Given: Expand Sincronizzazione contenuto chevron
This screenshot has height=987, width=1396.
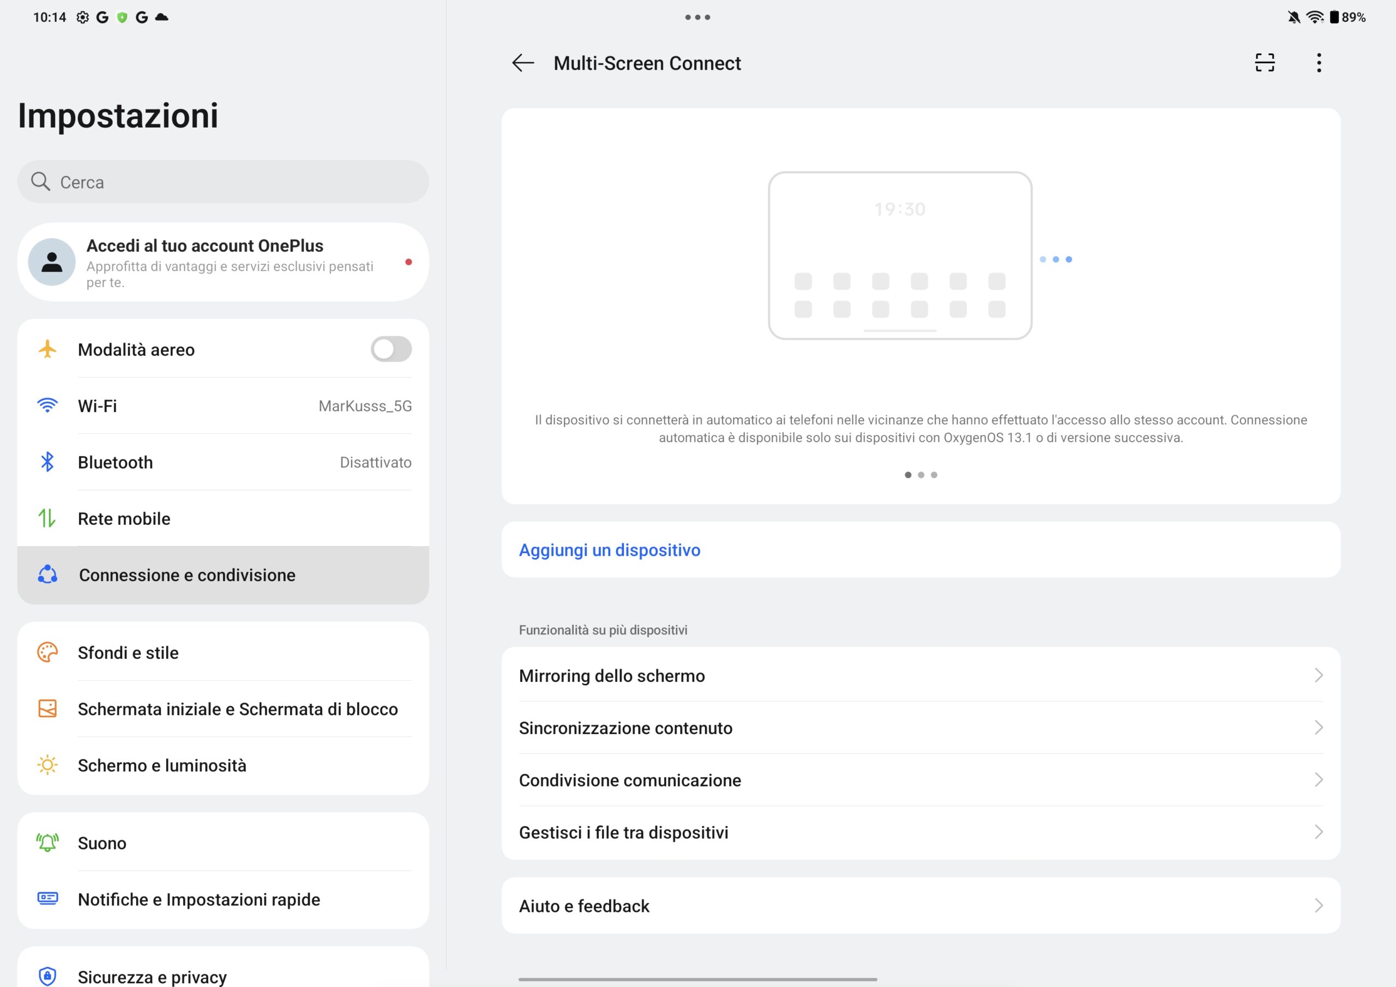Looking at the screenshot, I should click(x=1318, y=728).
